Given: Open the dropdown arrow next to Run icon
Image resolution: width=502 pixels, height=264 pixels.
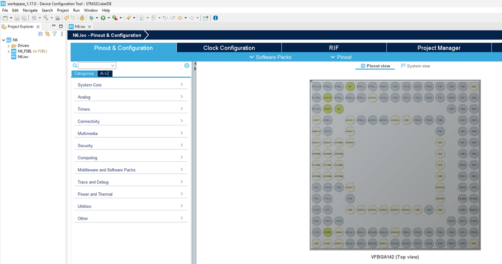Looking at the screenshot, I should pos(109,18).
